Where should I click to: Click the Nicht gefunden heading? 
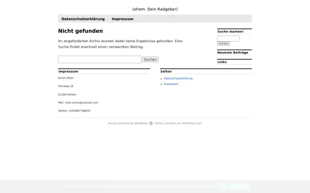pyautogui.click(x=81, y=31)
